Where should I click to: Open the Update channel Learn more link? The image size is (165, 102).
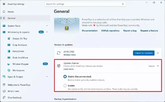[x=68, y=69]
